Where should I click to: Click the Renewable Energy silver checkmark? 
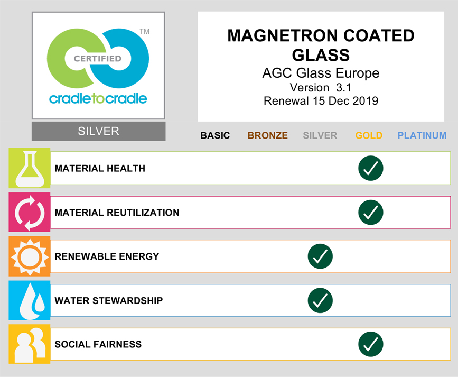click(x=320, y=256)
